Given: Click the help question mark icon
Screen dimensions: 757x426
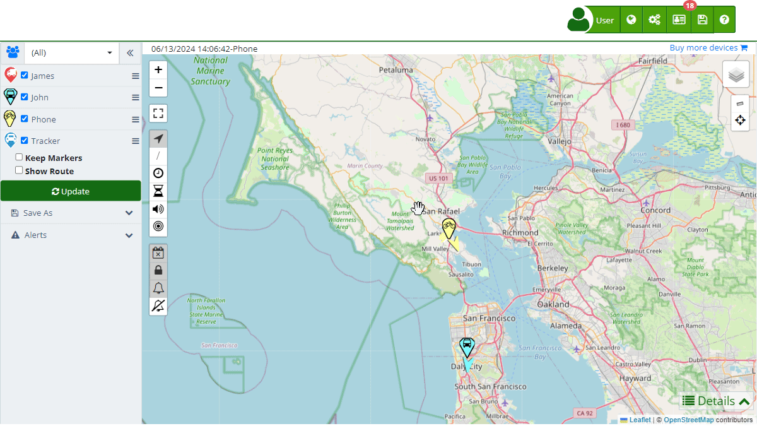Looking at the screenshot, I should (724, 20).
